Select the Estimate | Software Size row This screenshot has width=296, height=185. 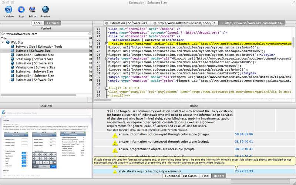[x=46, y=51]
